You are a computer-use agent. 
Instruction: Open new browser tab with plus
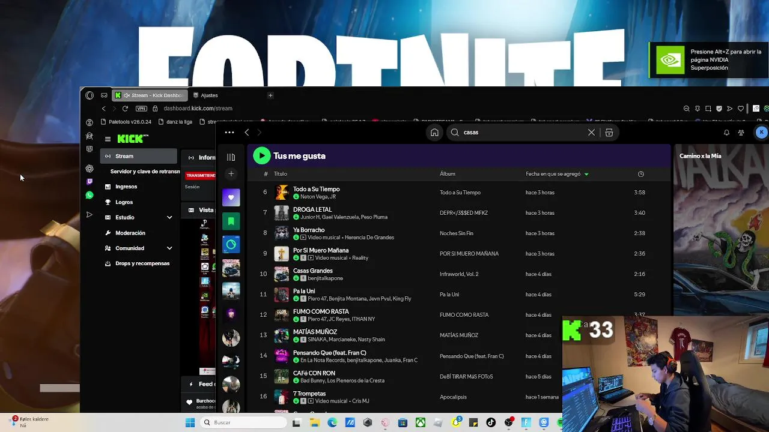[x=270, y=95]
